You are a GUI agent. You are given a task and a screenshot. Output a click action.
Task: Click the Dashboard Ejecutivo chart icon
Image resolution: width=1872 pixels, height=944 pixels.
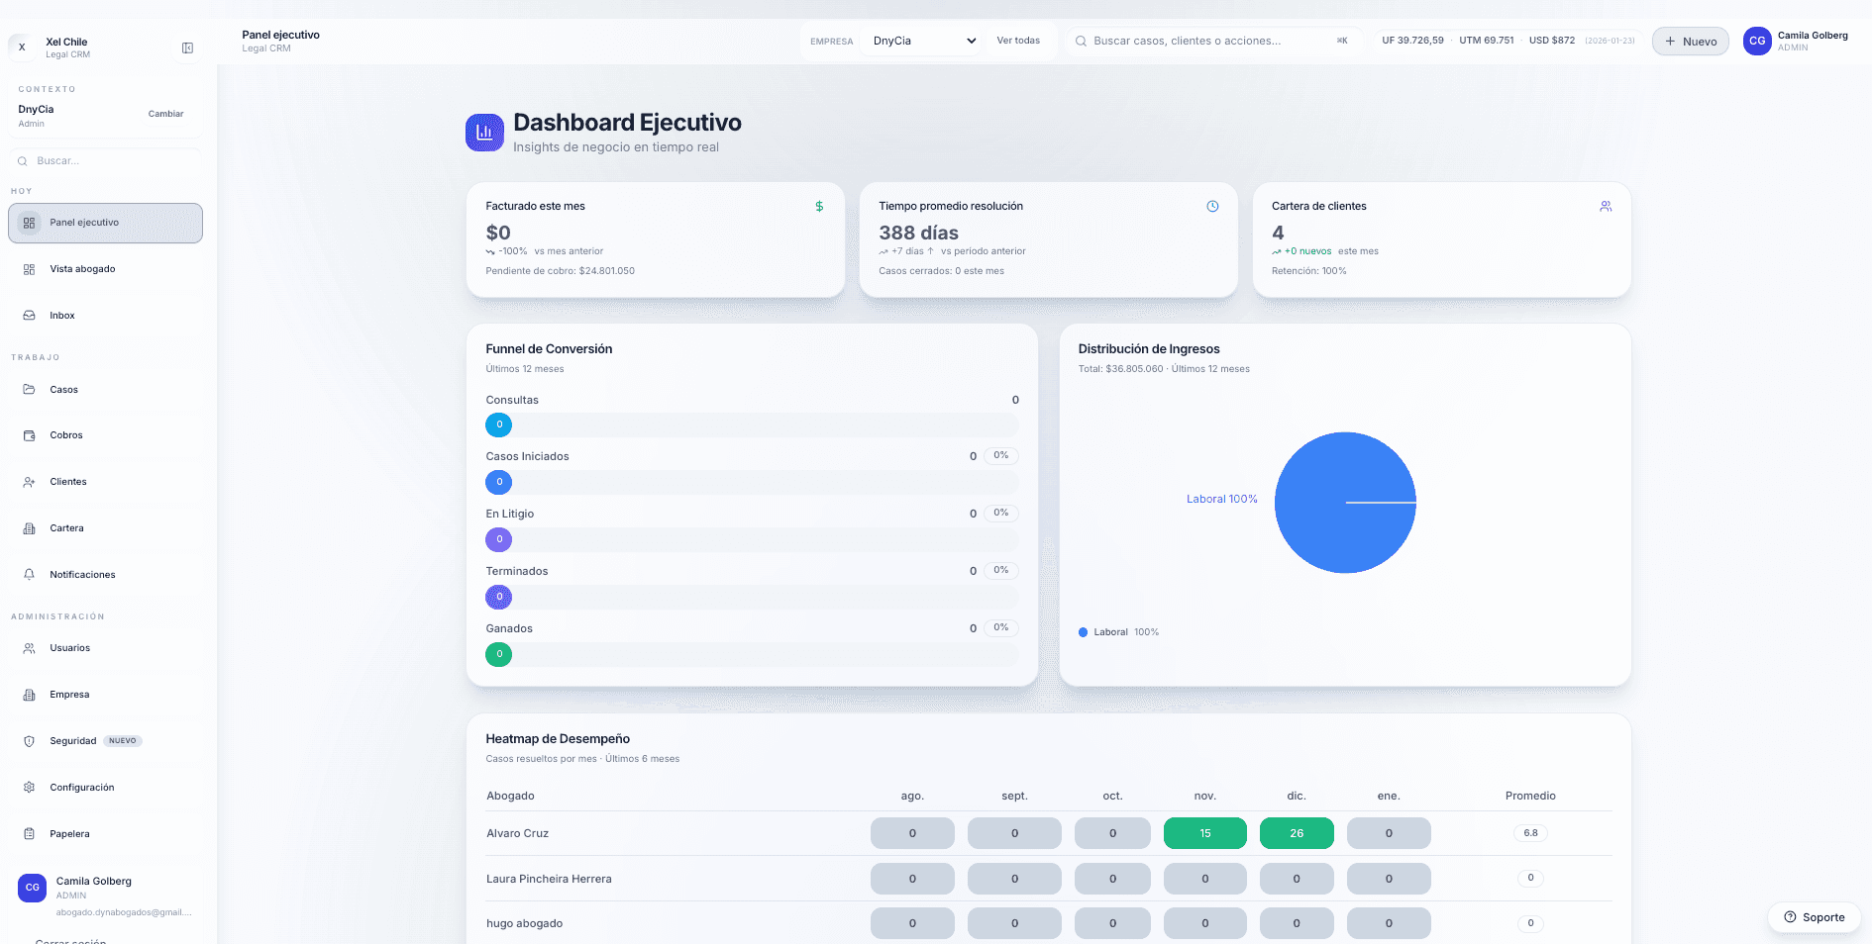point(484,133)
